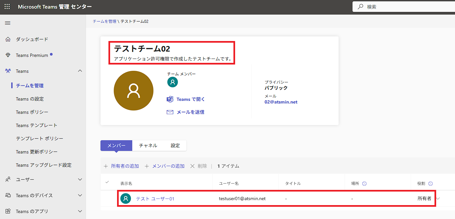Viewport: 455px width, 219px height.
Task: Expand the ユーザー section
Action: 80,179
